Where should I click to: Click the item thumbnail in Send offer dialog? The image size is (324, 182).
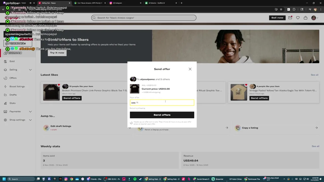(135, 89)
